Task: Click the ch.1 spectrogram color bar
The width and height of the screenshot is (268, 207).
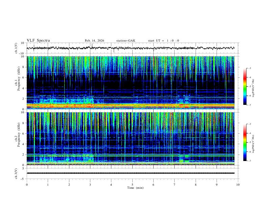Action: [x=245, y=87]
